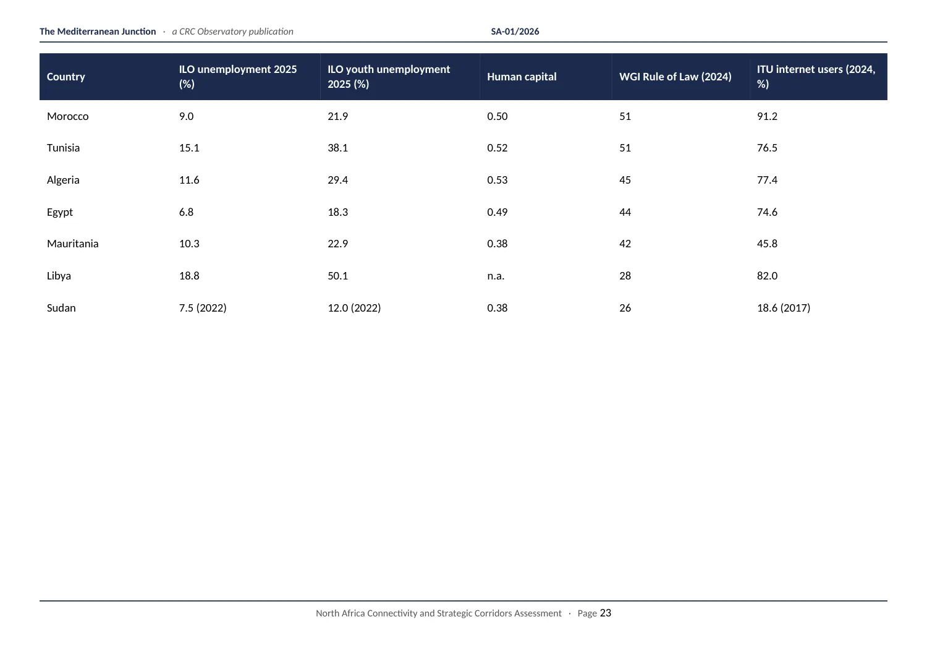Viewport: 927px width, 656px height.
Task: Click Morocco's youth unemployment value 21.9
Action: pyautogui.click(x=337, y=116)
